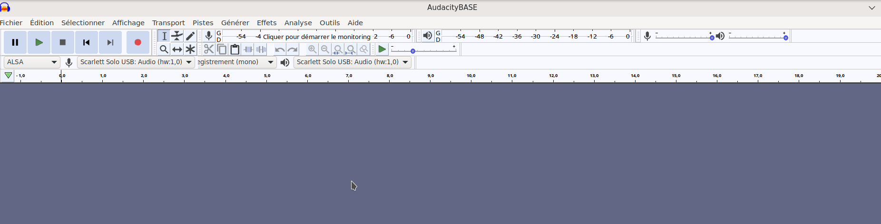Select the Draw pencil tool
Screen dimensions: 881x224
[190, 36]
